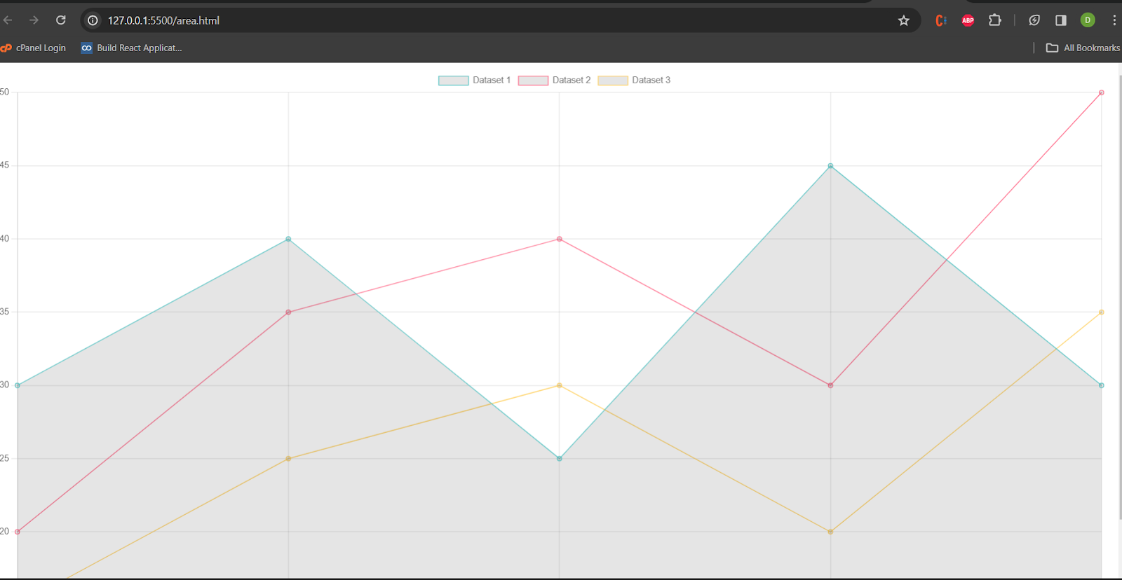Viewport: 1122px width, 580px height.
Task: Open the Extensions puzzle icon
Action: [994, 20]
